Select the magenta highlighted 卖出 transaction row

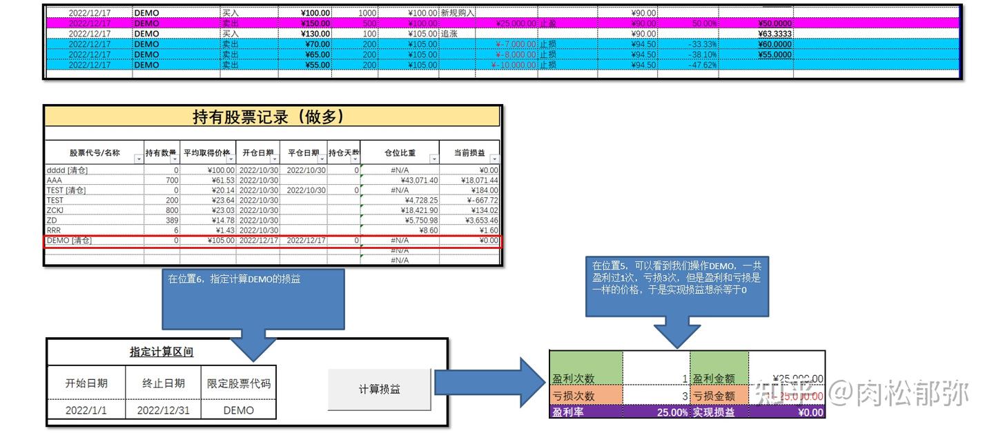(x=276, y=23)
